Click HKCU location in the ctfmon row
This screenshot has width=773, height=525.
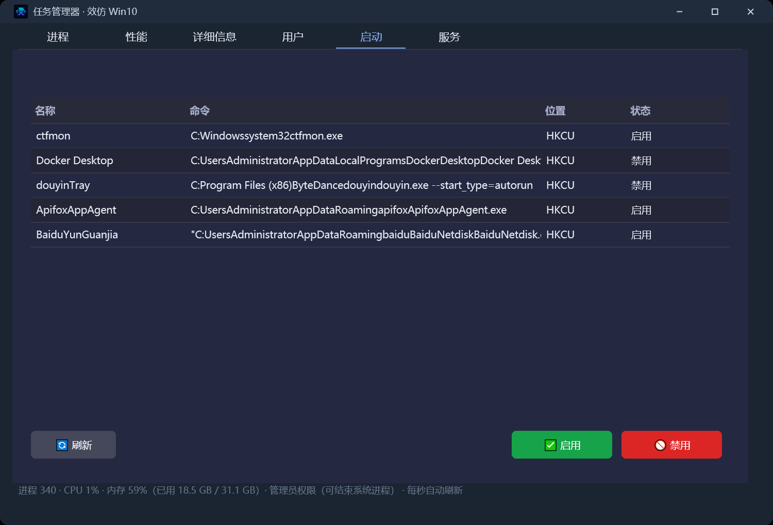560,136
